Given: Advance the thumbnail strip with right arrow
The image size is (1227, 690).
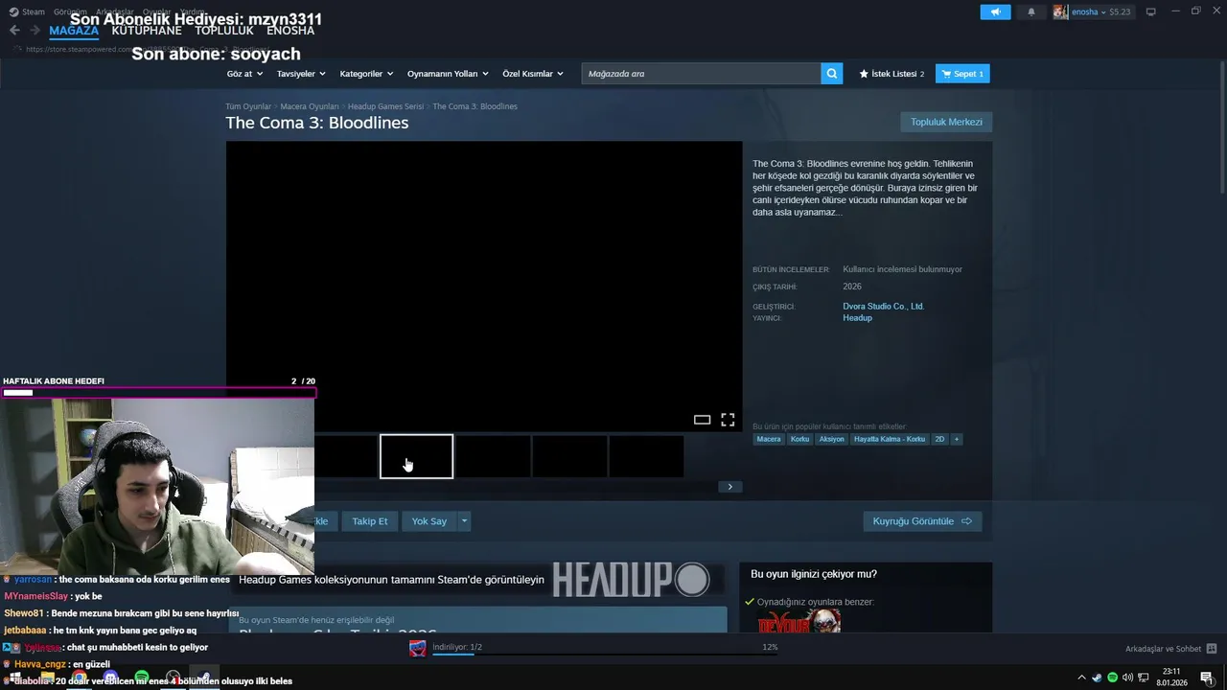Looking at the screenshot, I should 729,487.
